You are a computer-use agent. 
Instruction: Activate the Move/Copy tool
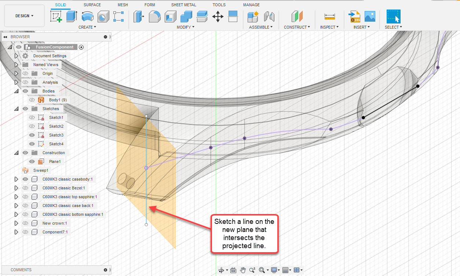tap(218, 17)
